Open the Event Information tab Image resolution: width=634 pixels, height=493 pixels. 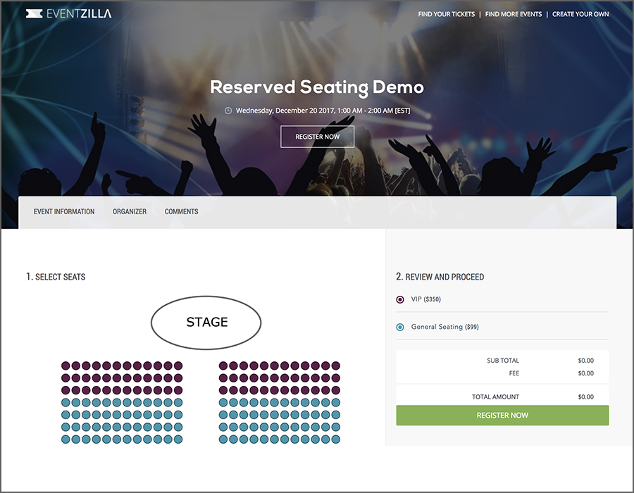(x=64, y=211)
